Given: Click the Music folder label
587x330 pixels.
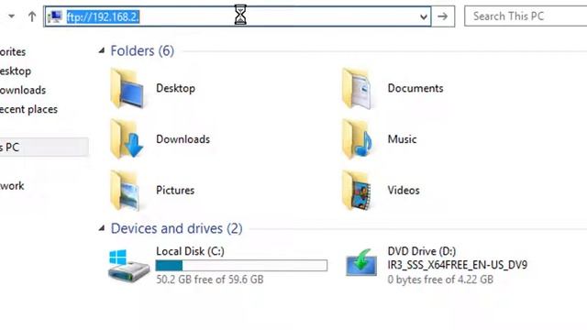Looking at the screenshot, I should coord(402,139).
